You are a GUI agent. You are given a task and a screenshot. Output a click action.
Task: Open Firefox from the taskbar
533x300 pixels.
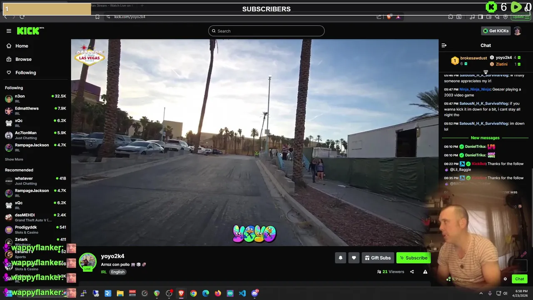click(218, 293)
